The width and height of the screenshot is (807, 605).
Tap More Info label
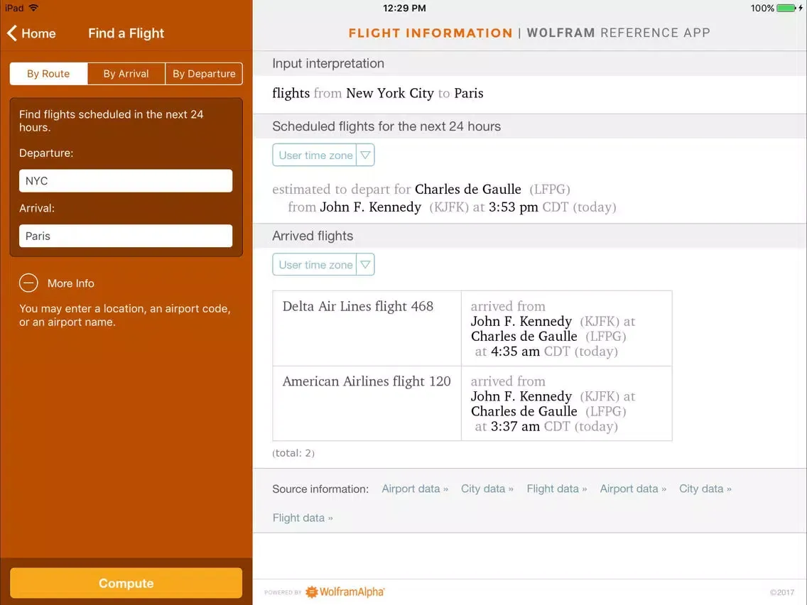pos(71,283)
